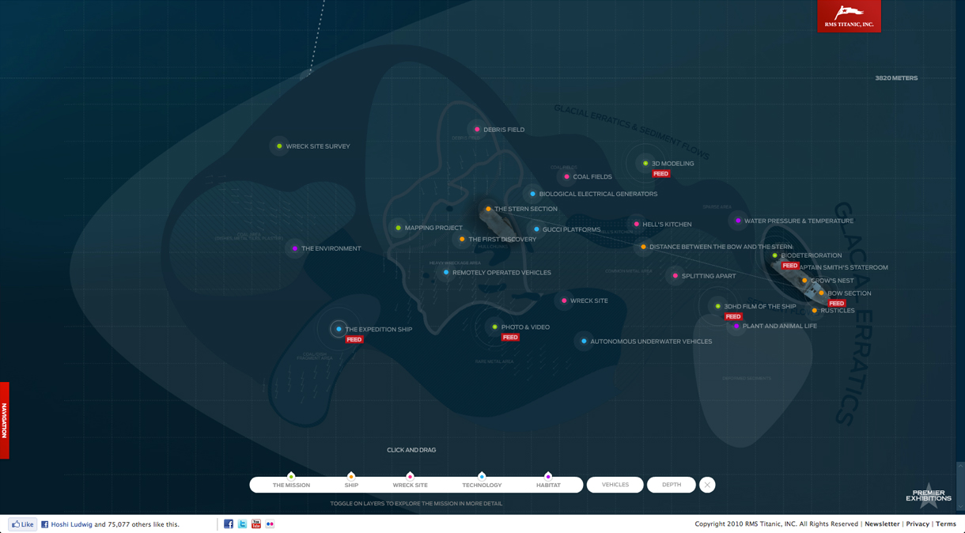Open FEED badge under Photo & Video

(x=510, y=338)
